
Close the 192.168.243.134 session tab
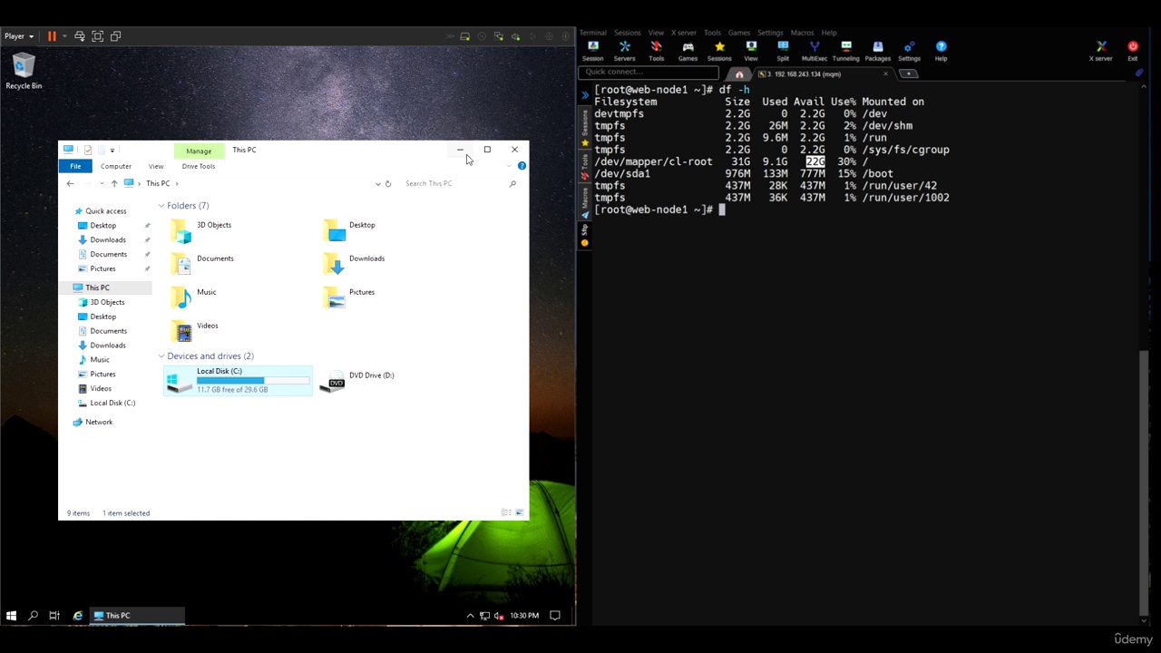coord(886,74)
